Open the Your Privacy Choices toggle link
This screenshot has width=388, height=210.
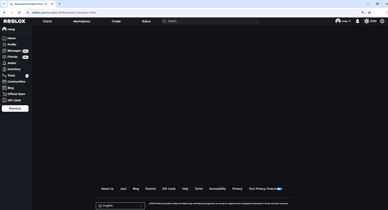(265, 189)
